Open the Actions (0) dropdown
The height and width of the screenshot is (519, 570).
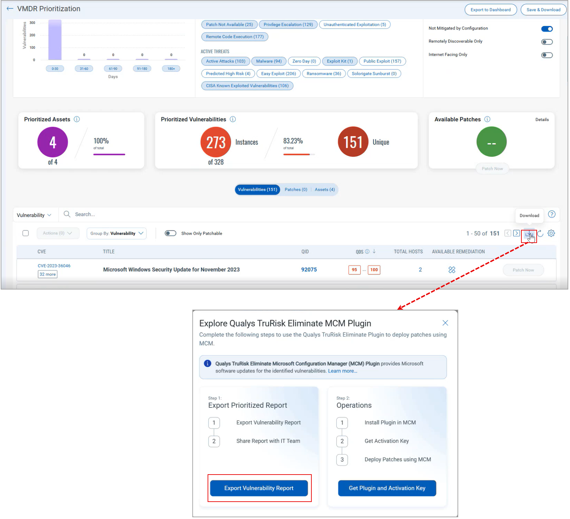(58, 233)
